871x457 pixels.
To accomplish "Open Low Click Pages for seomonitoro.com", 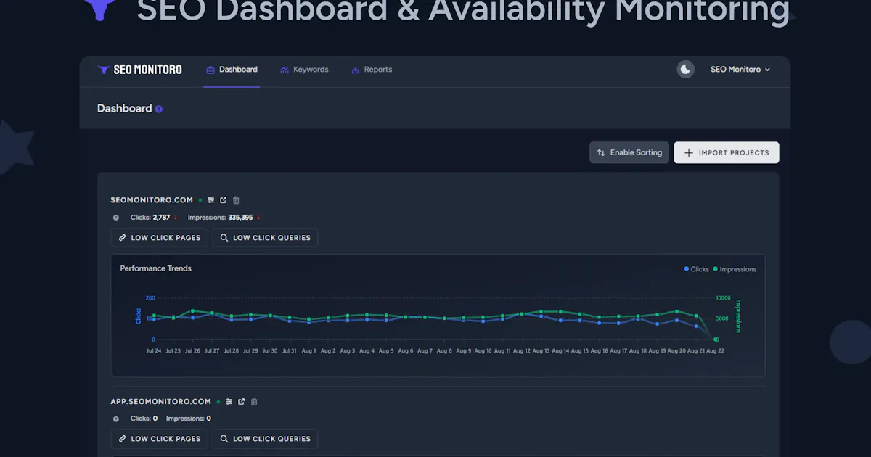I will (x=160, y=238).
